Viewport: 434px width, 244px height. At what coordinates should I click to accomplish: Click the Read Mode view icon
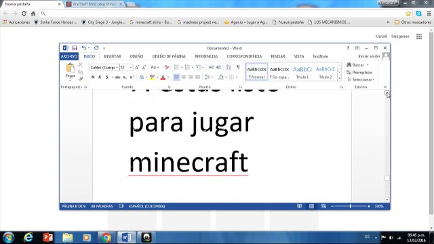(299, 206)
